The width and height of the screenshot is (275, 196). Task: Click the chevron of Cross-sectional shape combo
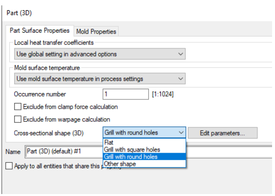coord(181,133)
